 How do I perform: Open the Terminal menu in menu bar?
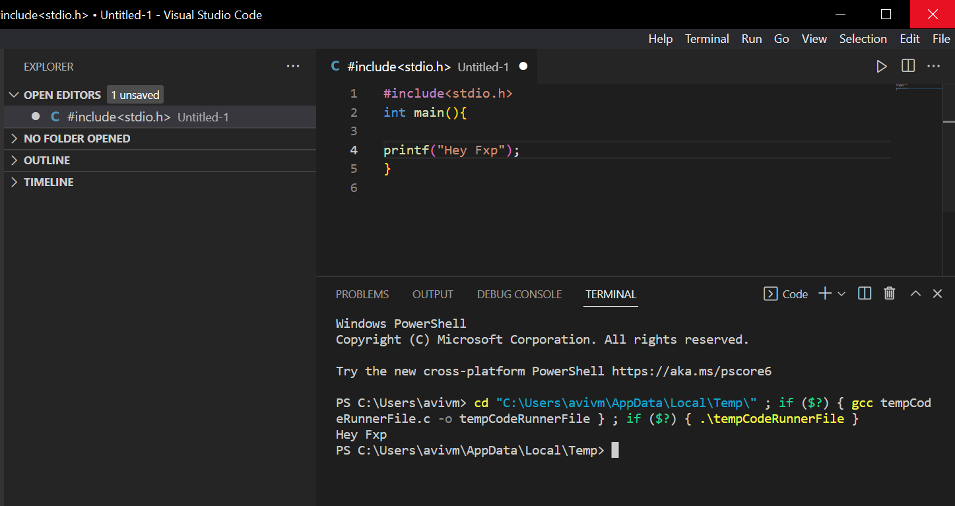(707, 39)
